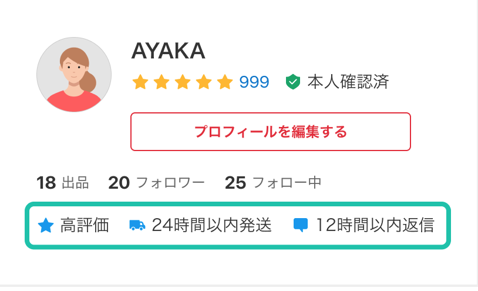Click the green verified shield icon
The height and width of the screenshot is (291, 478).
(293, 82)
